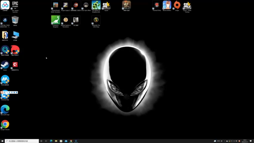254x143 pixels.
Task: Select the red swirl icon beside Dune
Action: click(x=76, y=6)
